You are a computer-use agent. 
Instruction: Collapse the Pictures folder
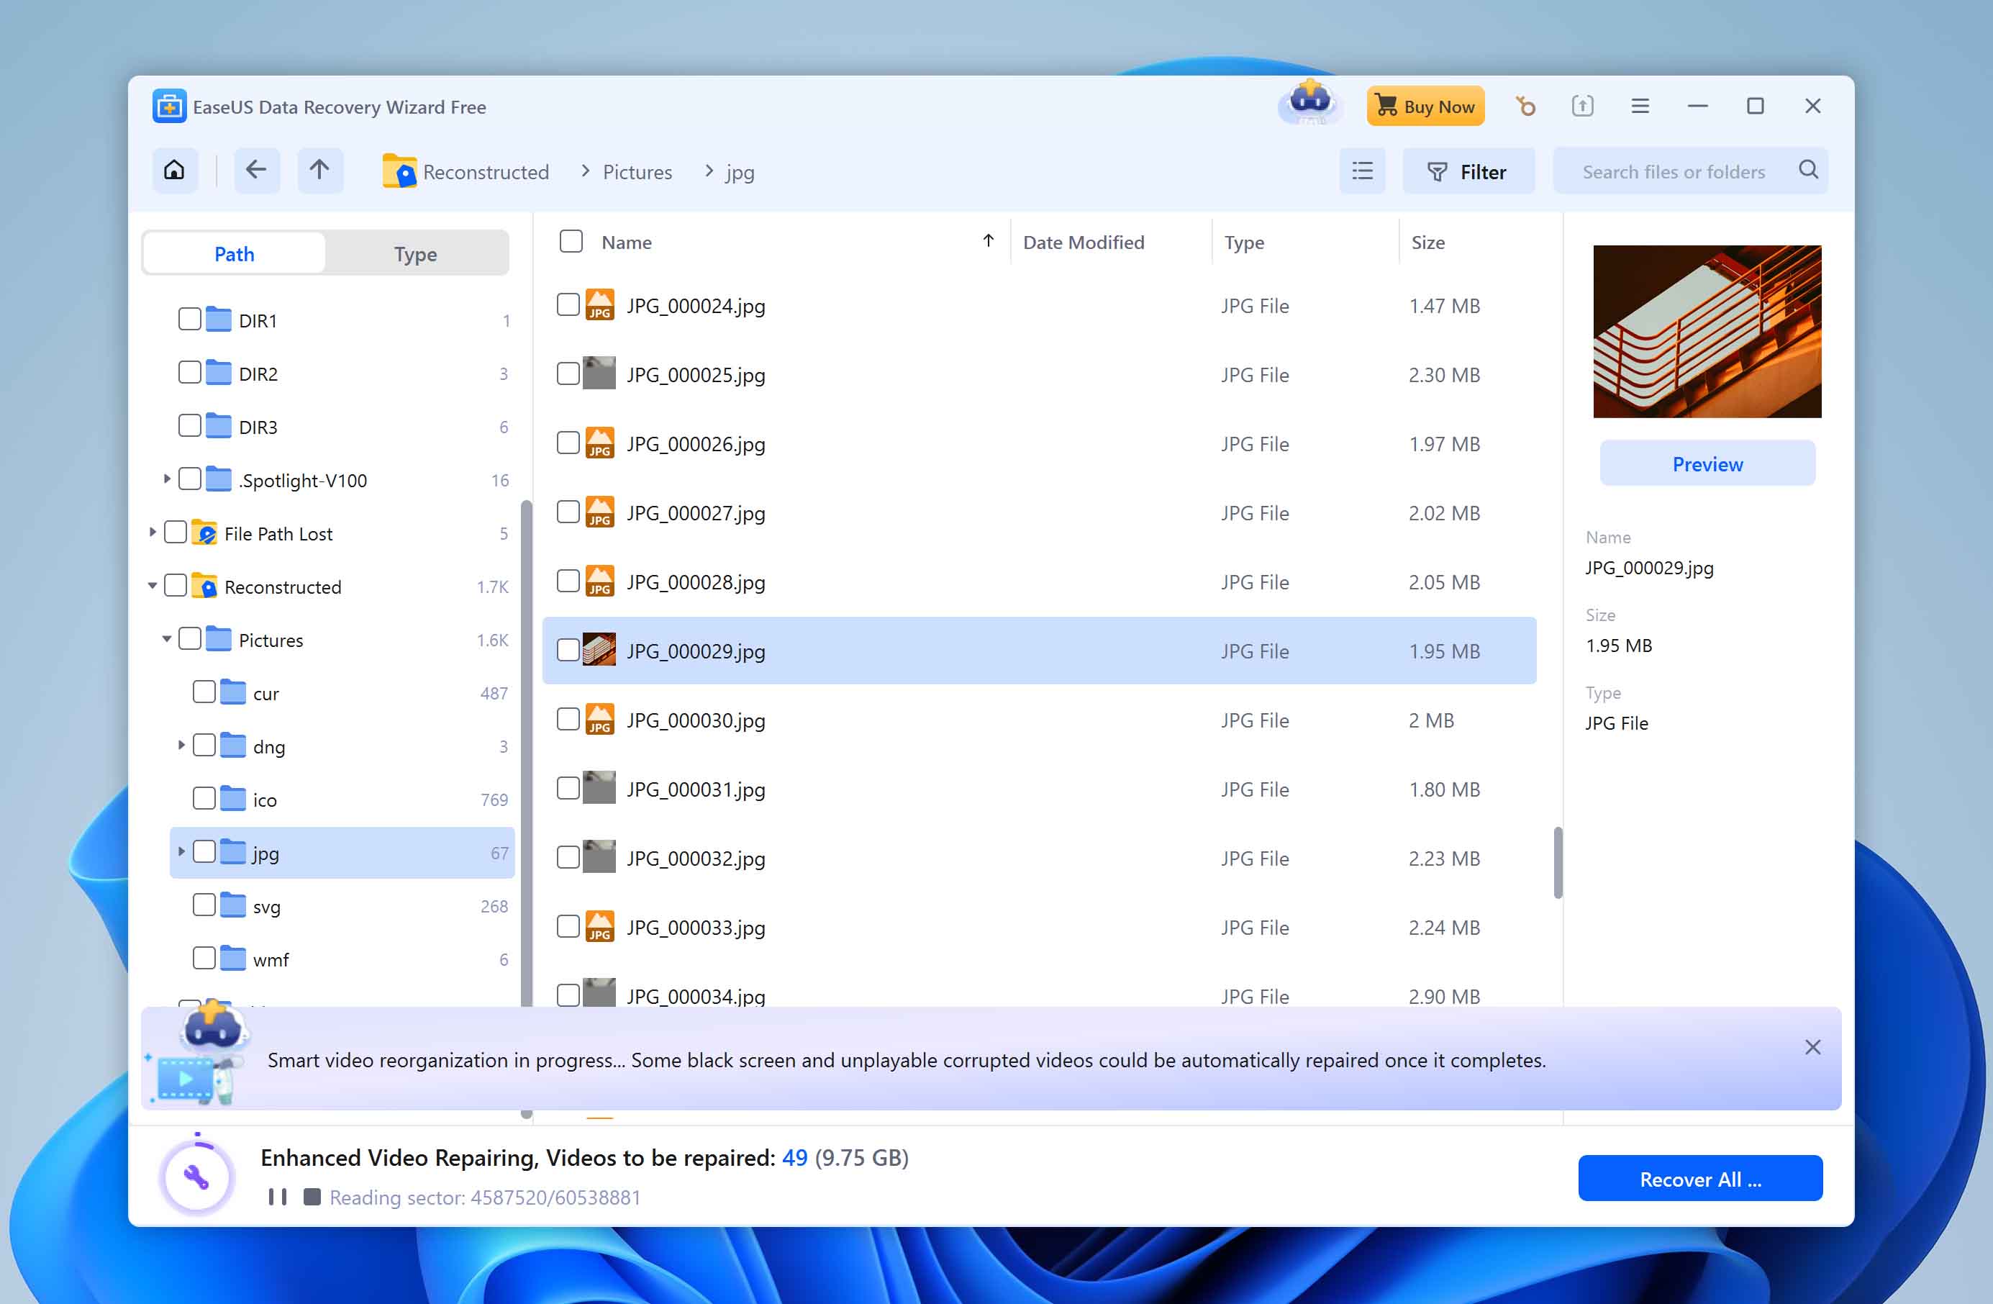167,639
